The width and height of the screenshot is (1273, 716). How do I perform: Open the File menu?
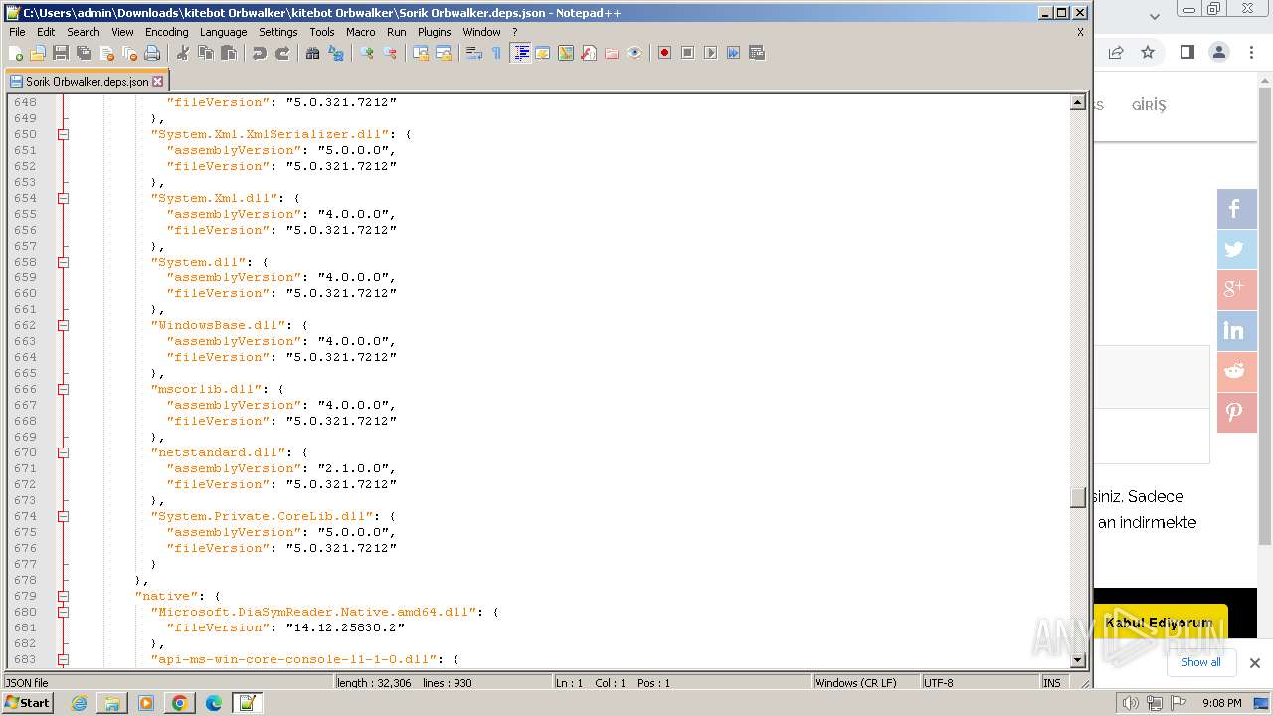coord(17,32)
